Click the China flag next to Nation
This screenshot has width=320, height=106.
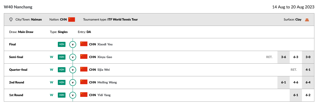point(72,20)
